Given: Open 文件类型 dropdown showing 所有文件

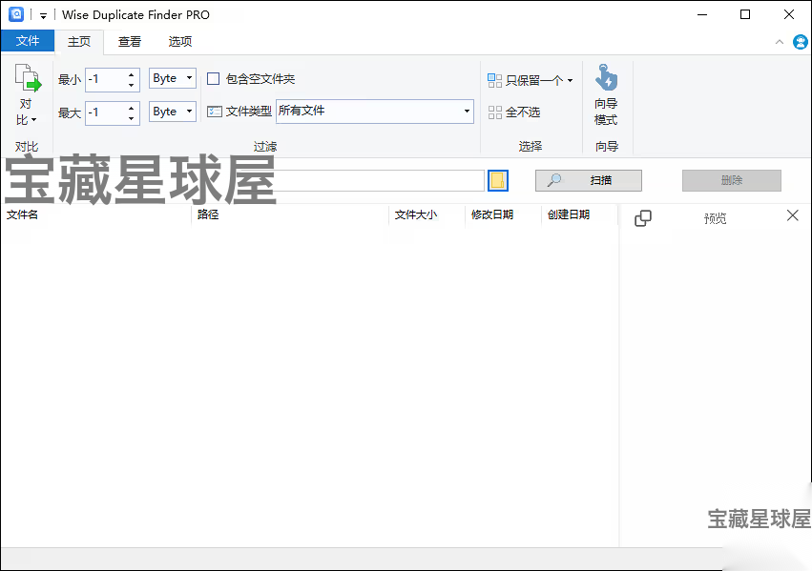Looking at the screenshot, I should pos(375,112).
